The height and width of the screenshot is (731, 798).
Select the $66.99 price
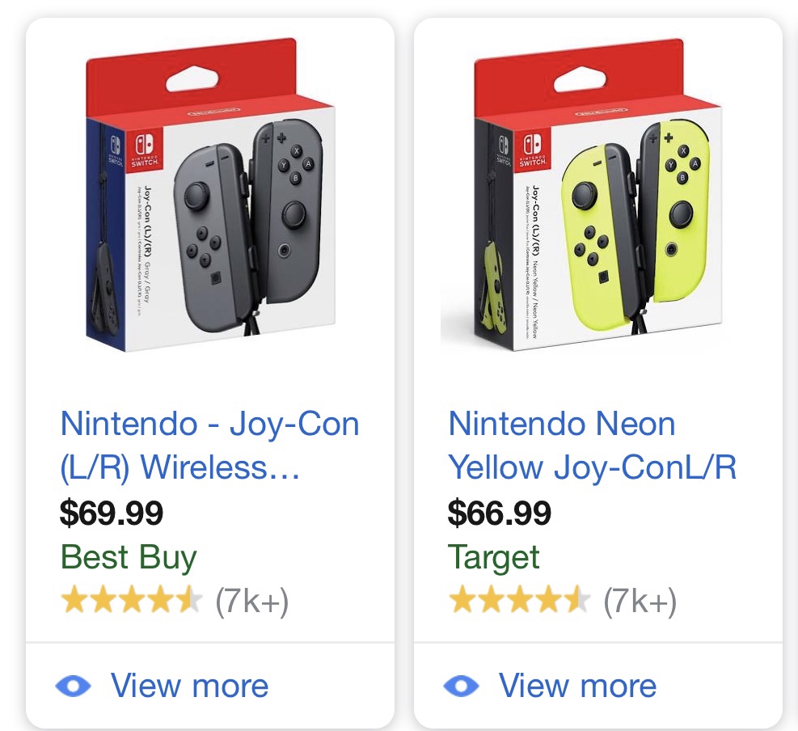click(500, 513)
